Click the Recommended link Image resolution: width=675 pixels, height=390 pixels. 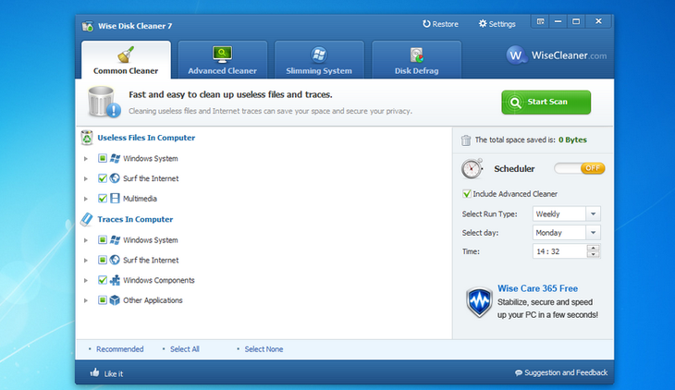point(119,349)
